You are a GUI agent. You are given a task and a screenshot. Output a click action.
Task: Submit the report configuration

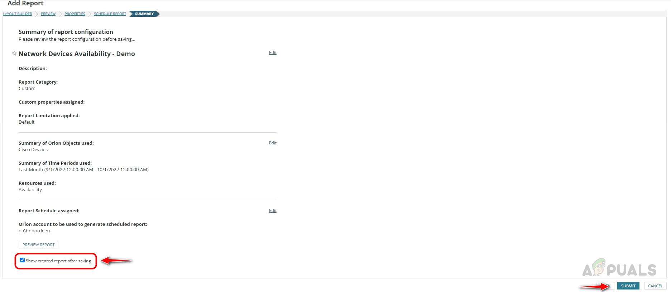tap(628, 286)
